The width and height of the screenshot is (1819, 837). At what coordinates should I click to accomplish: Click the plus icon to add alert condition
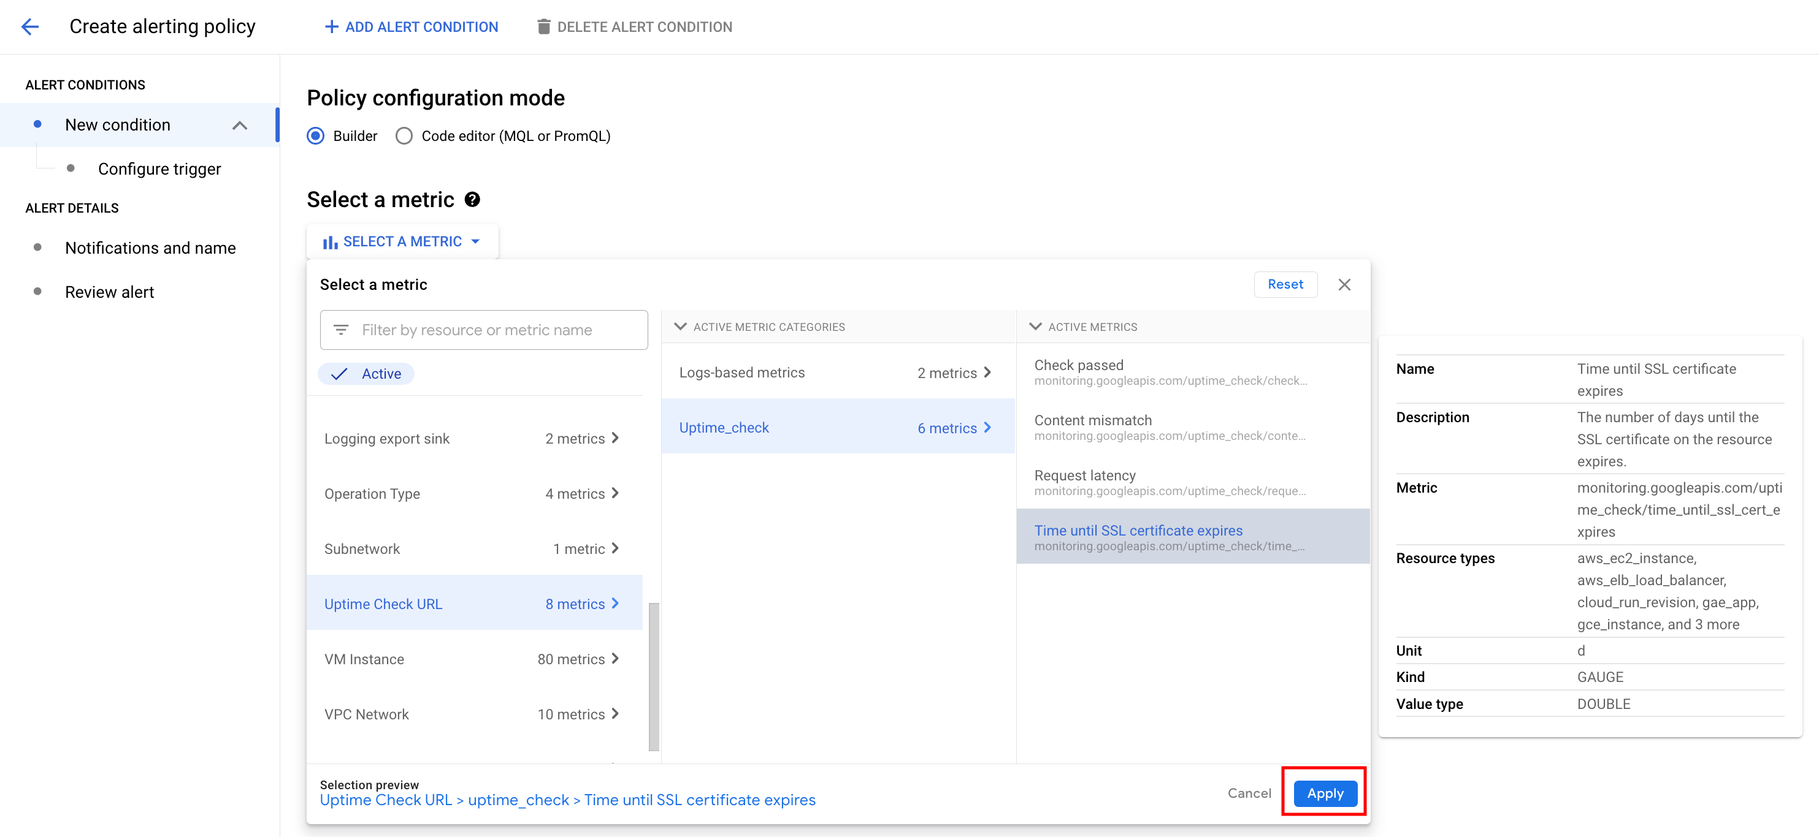331,27
